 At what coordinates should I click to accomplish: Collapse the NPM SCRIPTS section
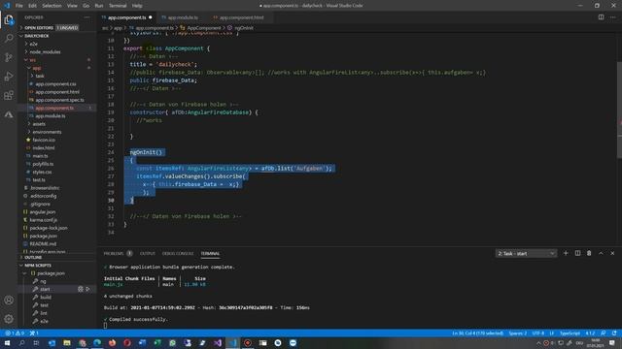click(38, 266)
